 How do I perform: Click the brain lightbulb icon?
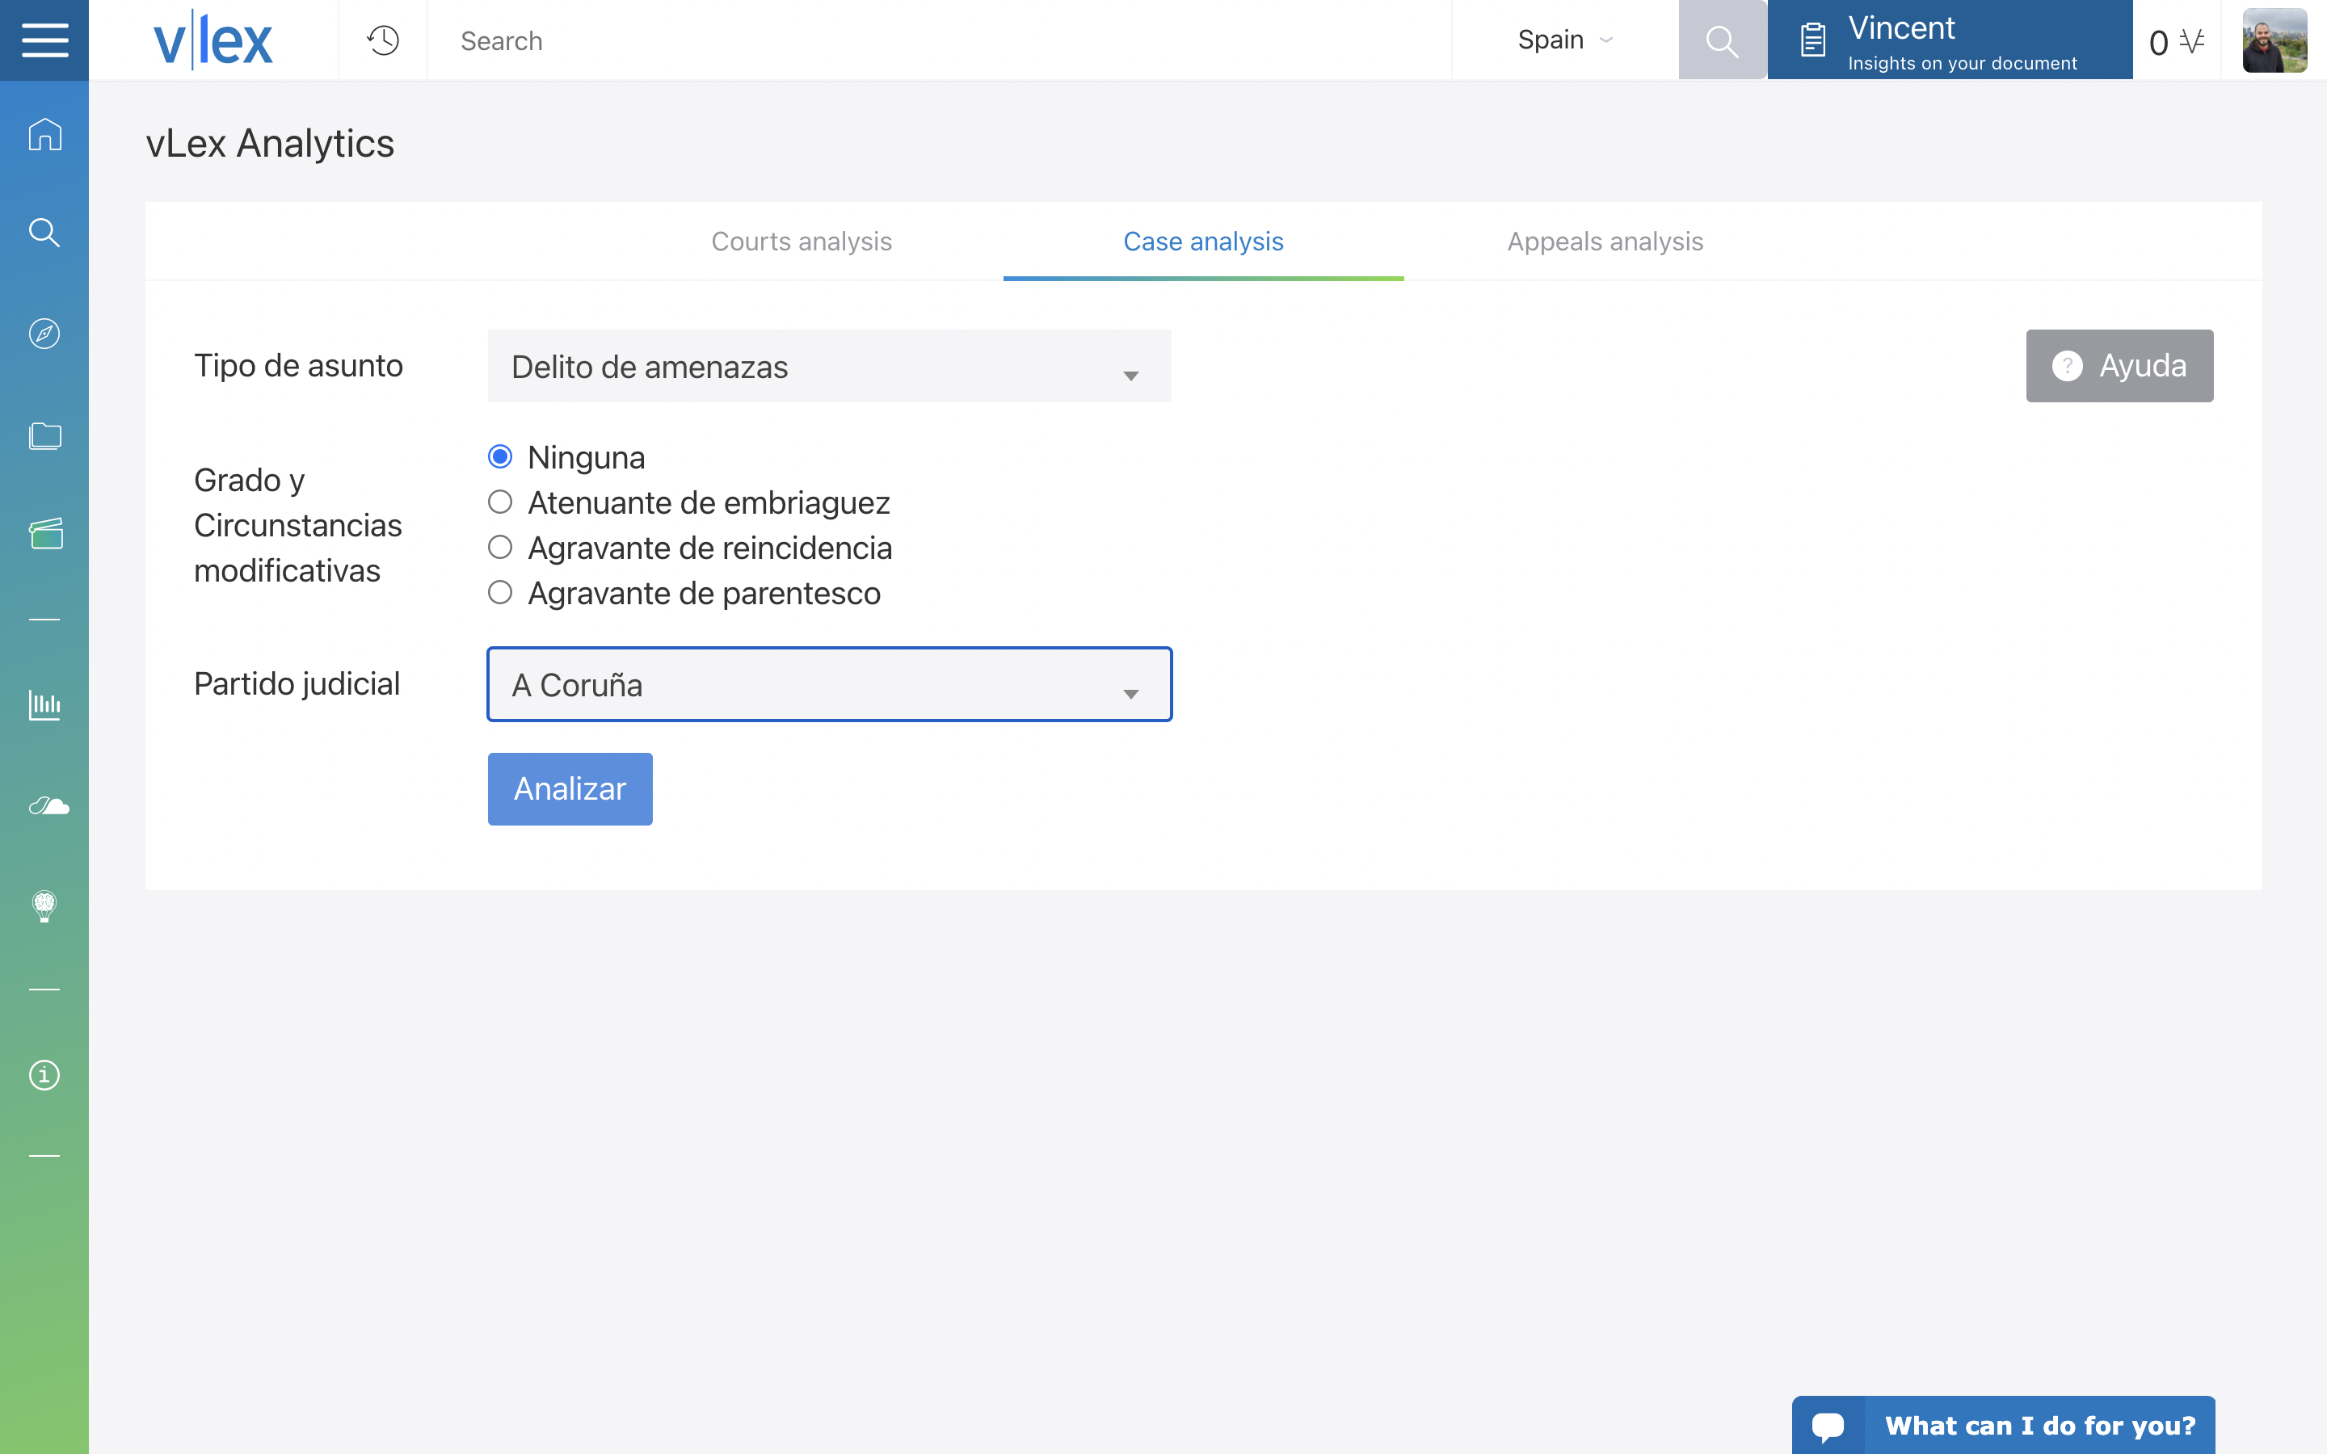44,906
